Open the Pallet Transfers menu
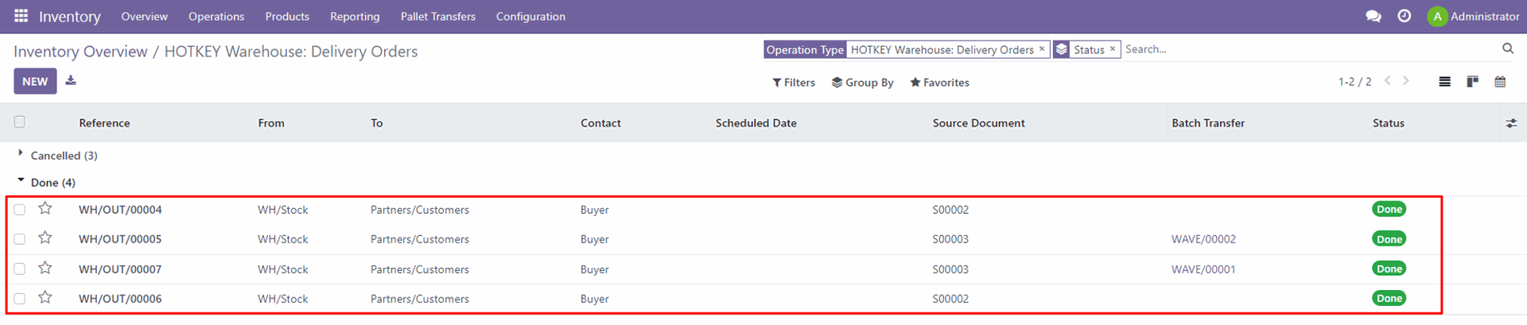The height and width of the screenshot is (325, 1527). coord(438,16)
